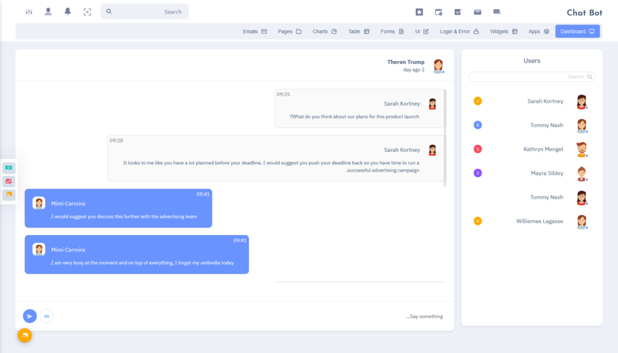This screenshot has width=618, height=353.
Task: Click the link attachment button beside send
Action: click(46, 316)
